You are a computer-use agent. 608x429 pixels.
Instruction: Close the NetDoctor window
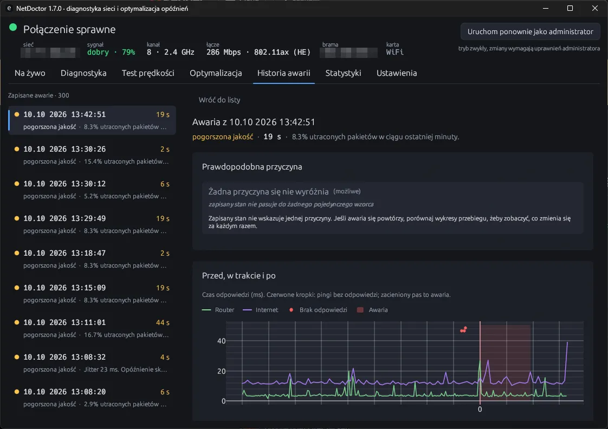pos(595,8)
